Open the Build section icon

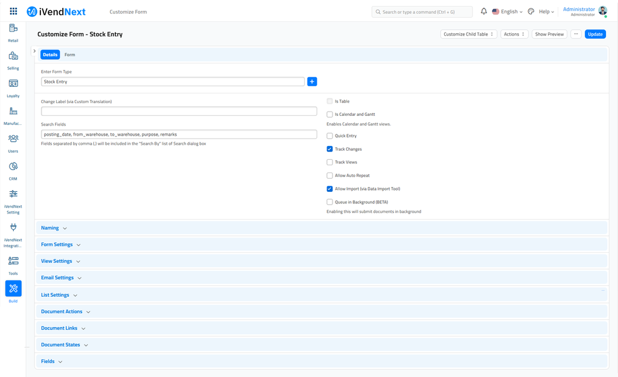pos(13,289)
